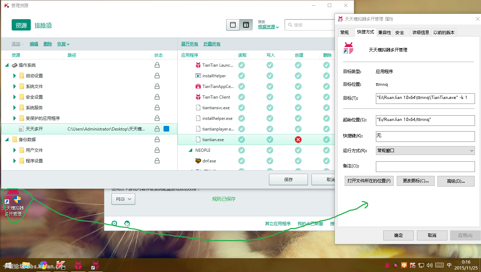Toggle read permission for tiantiansvc.exe
The width and height of the screenshot is (481, 272).
tap(241, 108)
